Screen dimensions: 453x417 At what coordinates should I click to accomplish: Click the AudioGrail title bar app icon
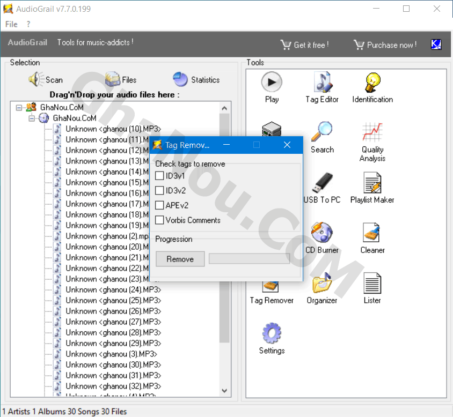click(8, 9)
